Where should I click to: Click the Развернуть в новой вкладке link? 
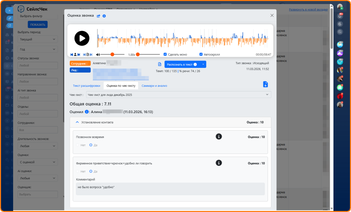308,10
